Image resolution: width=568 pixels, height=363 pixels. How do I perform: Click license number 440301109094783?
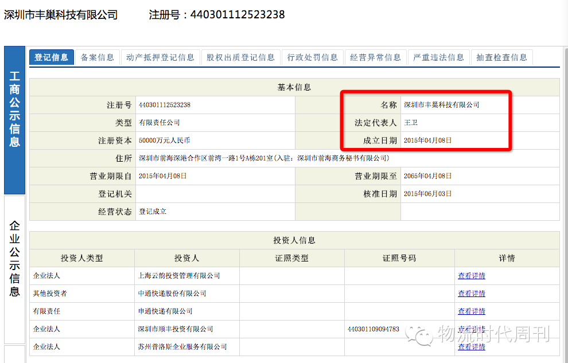tap(373, 329)
